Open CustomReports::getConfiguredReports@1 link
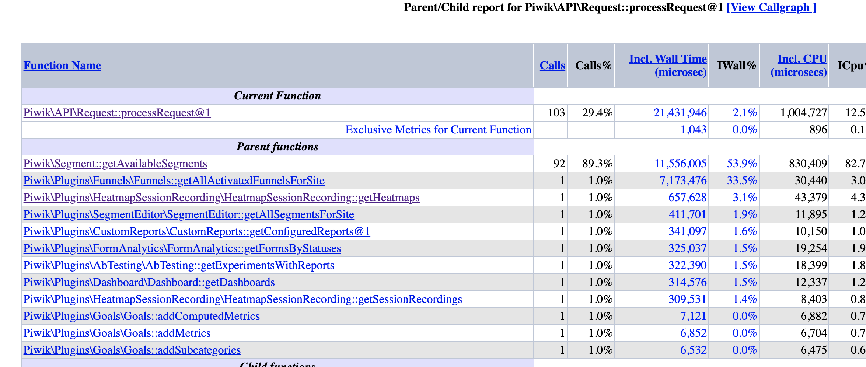The width and height of the screenshot is (866, 367). (197, 231)
